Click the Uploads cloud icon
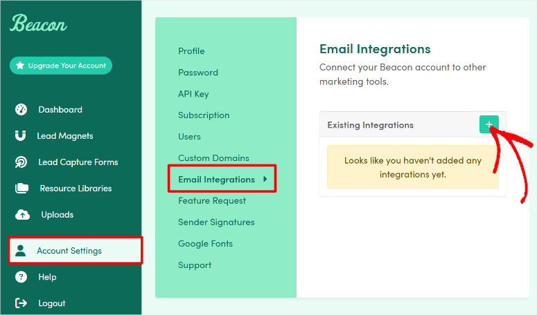Screen dimensions: 537x315 pos(23,215)
